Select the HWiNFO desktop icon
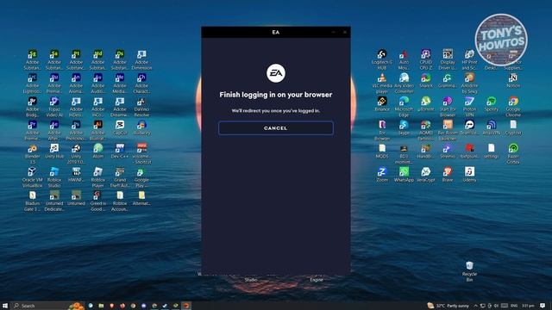552x310 pixels. [76, 175]
